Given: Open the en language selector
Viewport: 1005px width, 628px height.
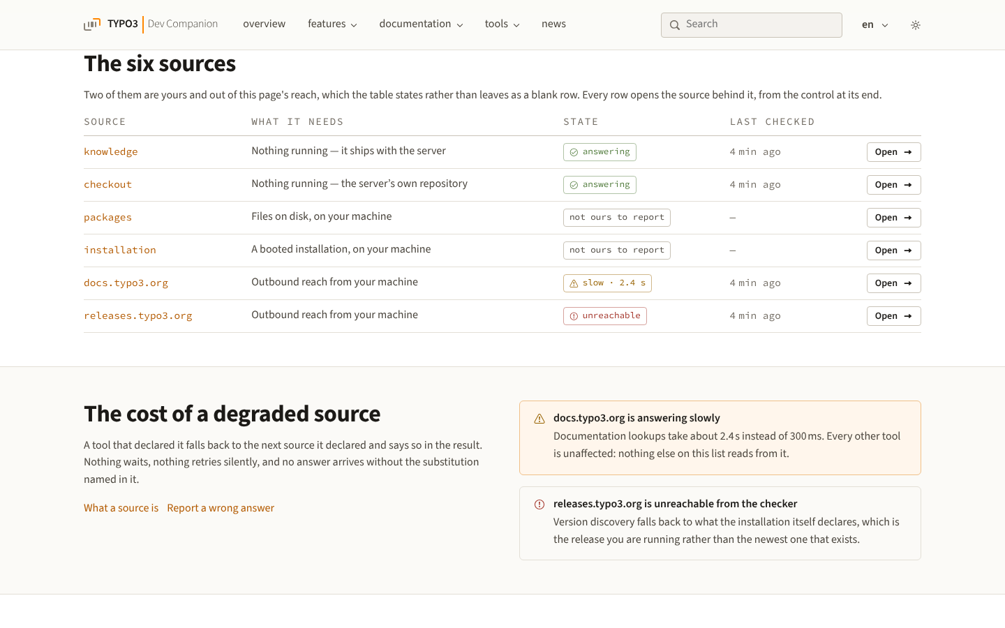Looking at the screenshot, I should tap(874, 25).
